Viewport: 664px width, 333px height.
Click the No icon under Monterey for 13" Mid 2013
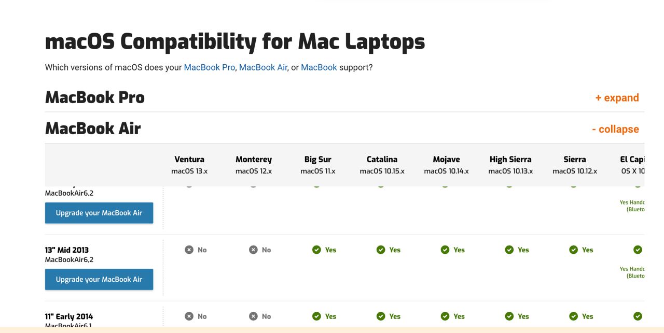(253, 250)
